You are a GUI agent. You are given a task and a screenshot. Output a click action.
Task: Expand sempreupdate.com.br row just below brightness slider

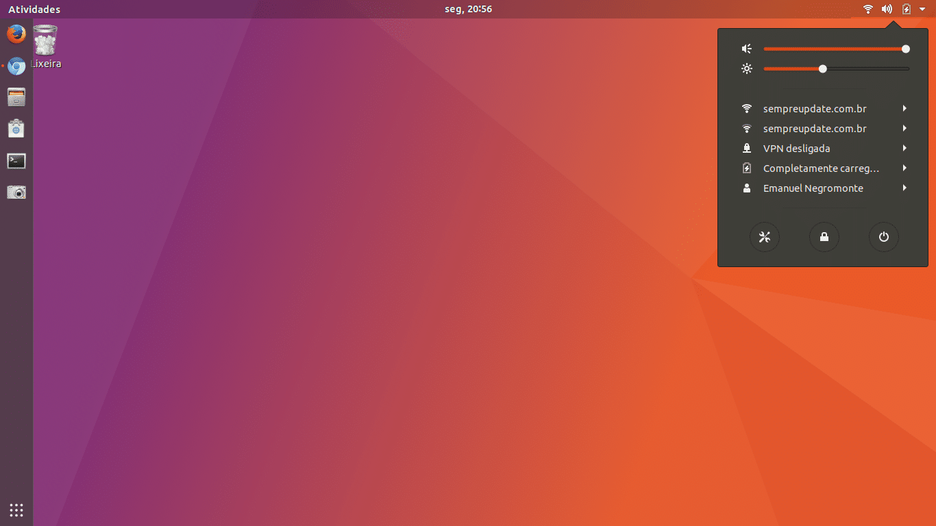824,109
